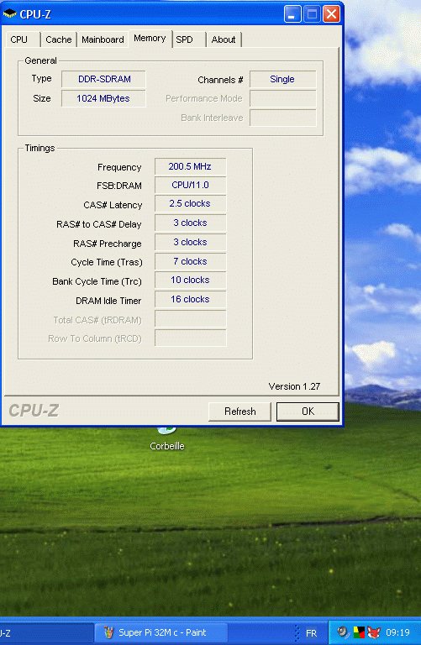
Task: Click the Refresh button
Action: pos(240,412)
